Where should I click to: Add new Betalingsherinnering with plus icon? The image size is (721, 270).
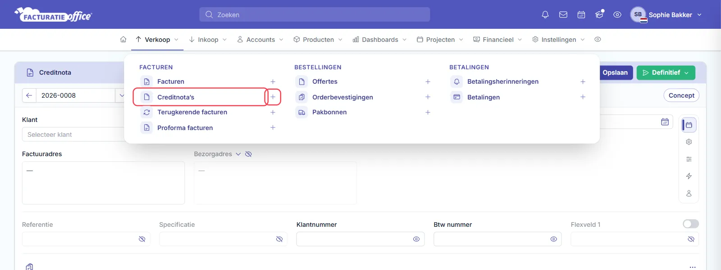tap(583, 81)
